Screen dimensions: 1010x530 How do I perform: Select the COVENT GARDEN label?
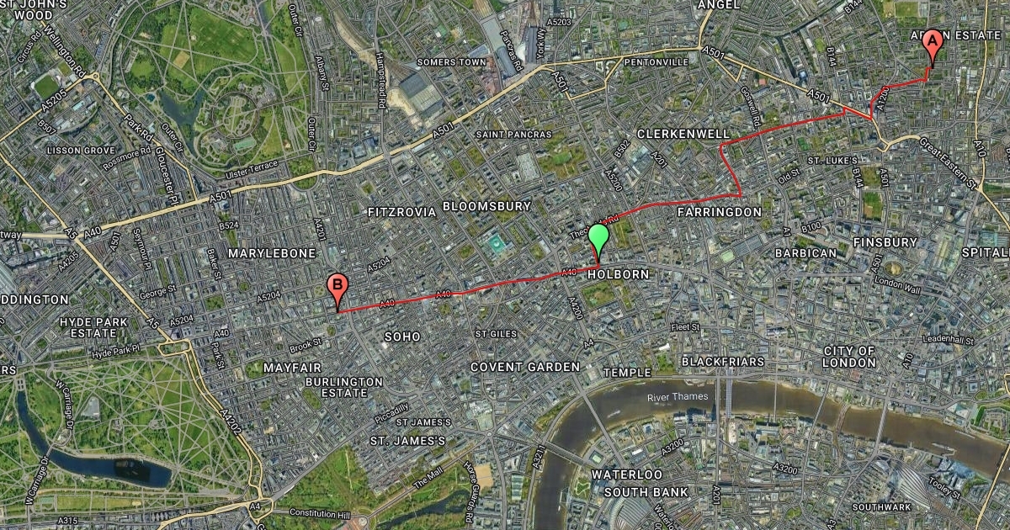(525, 367)
